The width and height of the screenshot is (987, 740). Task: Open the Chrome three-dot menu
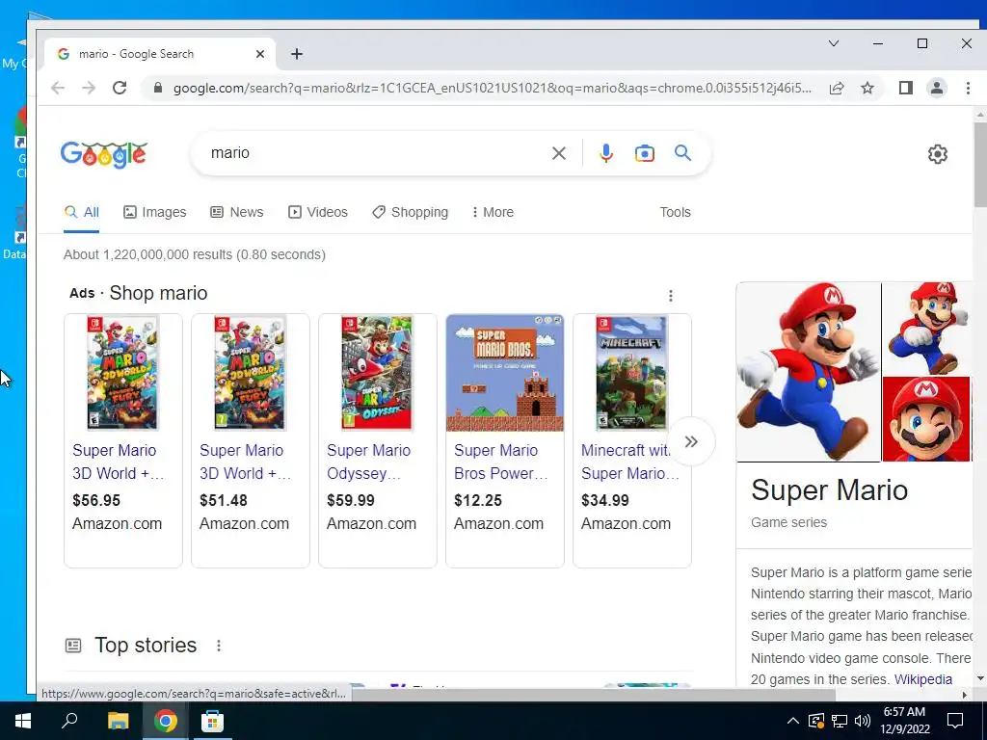tap(968, 88)
